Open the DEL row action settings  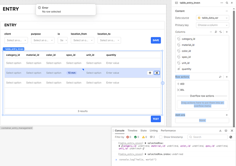click(202, 90)
